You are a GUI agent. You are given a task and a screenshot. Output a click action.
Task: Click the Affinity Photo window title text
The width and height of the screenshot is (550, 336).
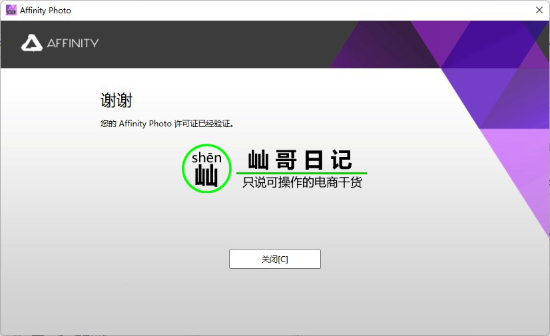coord(45,11)
